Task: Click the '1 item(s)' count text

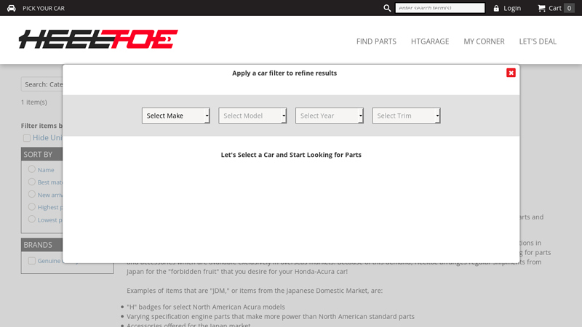Action: point(33,102)
